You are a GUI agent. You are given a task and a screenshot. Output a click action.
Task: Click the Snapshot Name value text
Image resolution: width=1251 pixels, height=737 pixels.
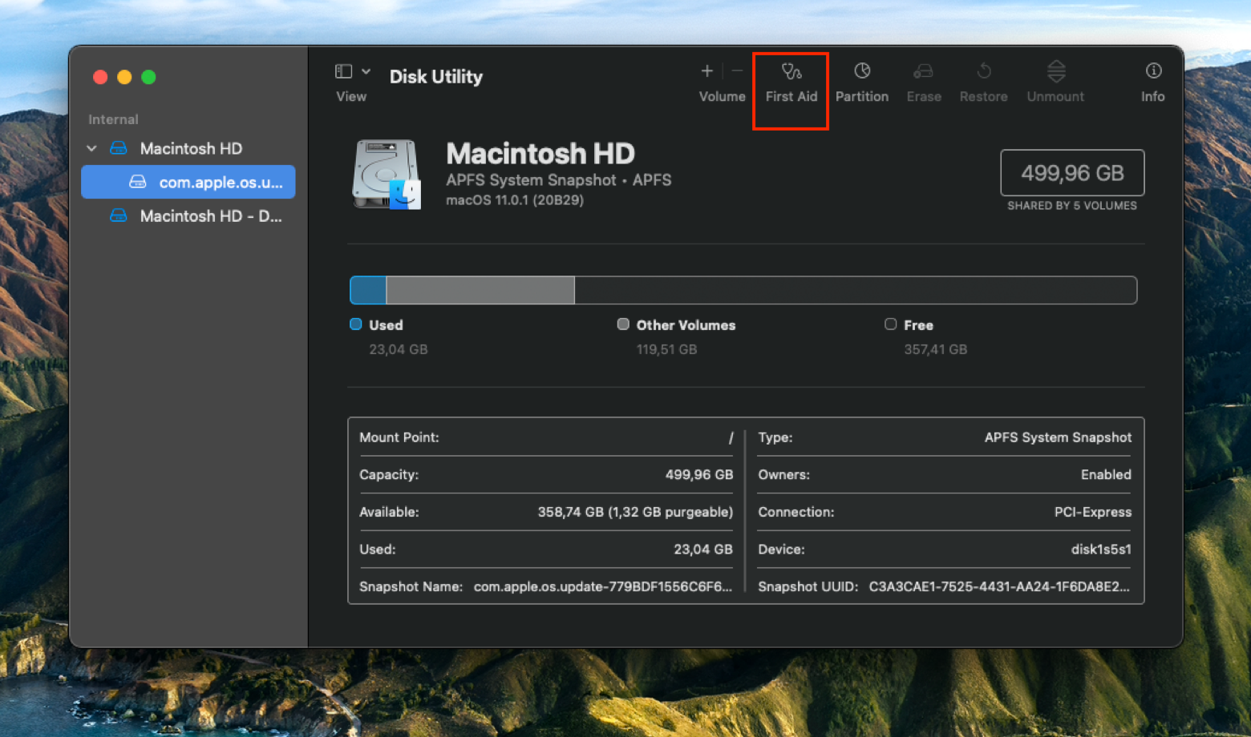coord(602,586)
